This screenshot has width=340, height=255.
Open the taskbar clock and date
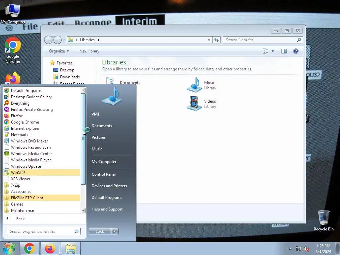point(323,249)
